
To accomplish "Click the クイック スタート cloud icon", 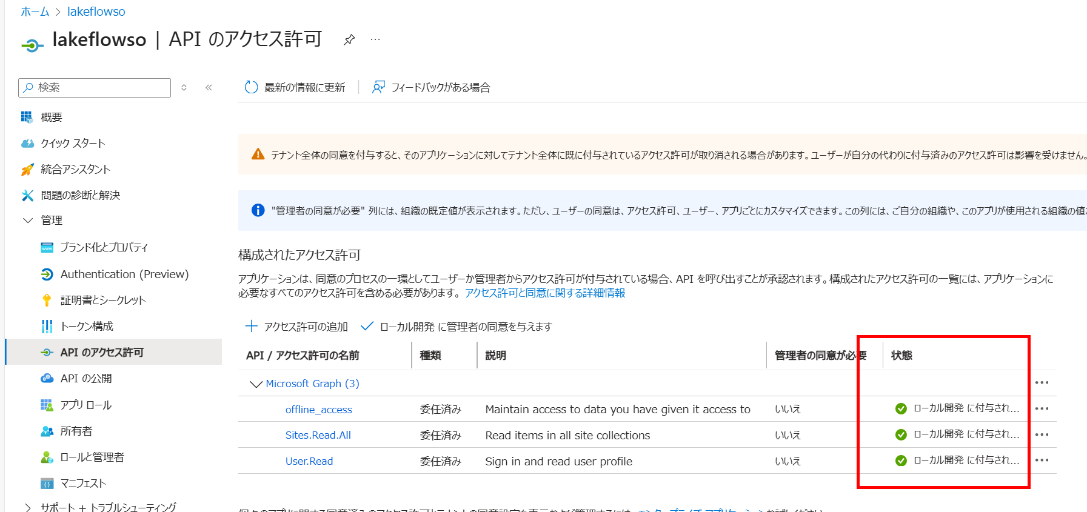I will pyautogui.click(x=27, y=143).
